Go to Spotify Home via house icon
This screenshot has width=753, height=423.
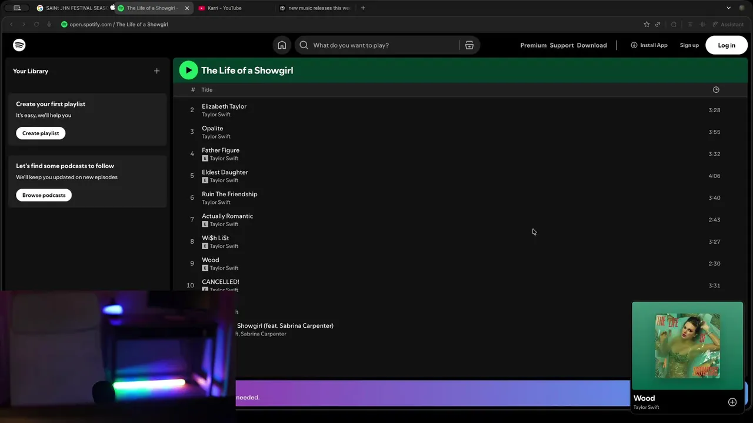coord(282,45)
